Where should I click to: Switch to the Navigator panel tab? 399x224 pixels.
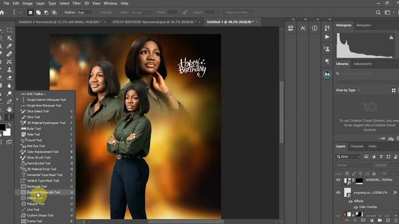(x=363, y=25)
